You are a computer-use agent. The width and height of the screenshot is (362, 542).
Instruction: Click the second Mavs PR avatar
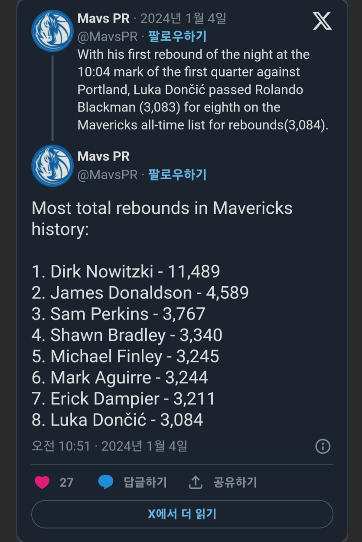[52, 166]
